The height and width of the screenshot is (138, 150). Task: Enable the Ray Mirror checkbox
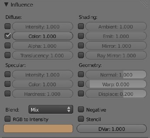tap(81, 55)
